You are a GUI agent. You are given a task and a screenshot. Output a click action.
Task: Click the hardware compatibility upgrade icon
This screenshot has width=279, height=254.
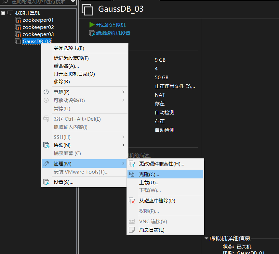click(132, 163)
